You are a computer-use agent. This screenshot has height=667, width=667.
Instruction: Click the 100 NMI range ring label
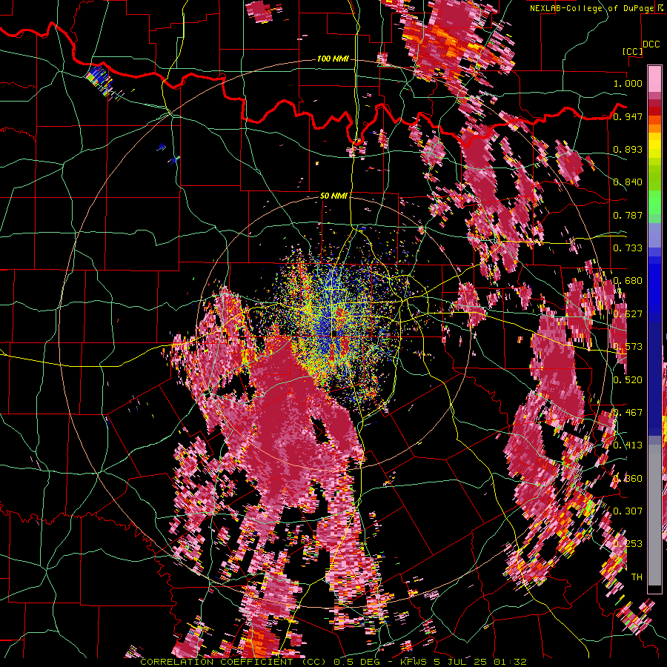[x=333, y=59]
